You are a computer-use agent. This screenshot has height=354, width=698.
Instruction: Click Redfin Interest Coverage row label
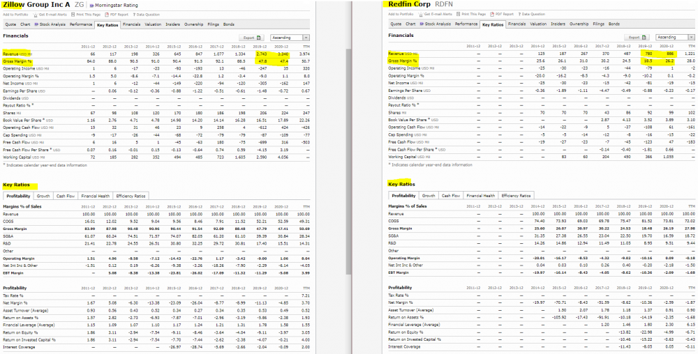(x=404, y=346)
